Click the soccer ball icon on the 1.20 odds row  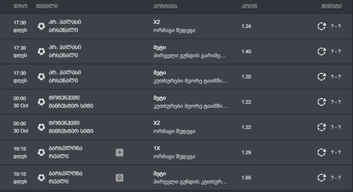[41, 77]
